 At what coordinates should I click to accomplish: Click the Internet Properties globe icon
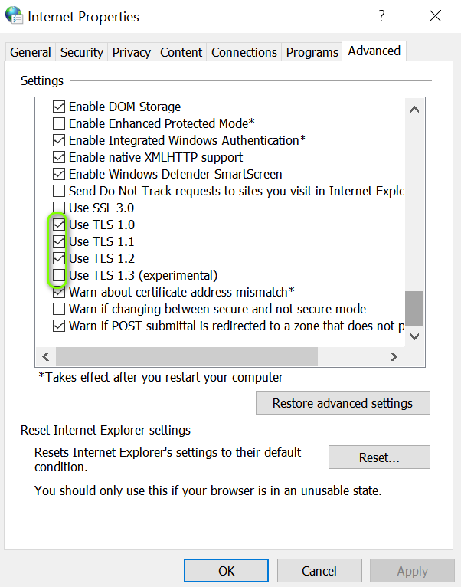(x=14, y=16)
